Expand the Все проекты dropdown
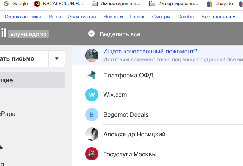Viewport: 243px width, 166px height. point(218,16)
